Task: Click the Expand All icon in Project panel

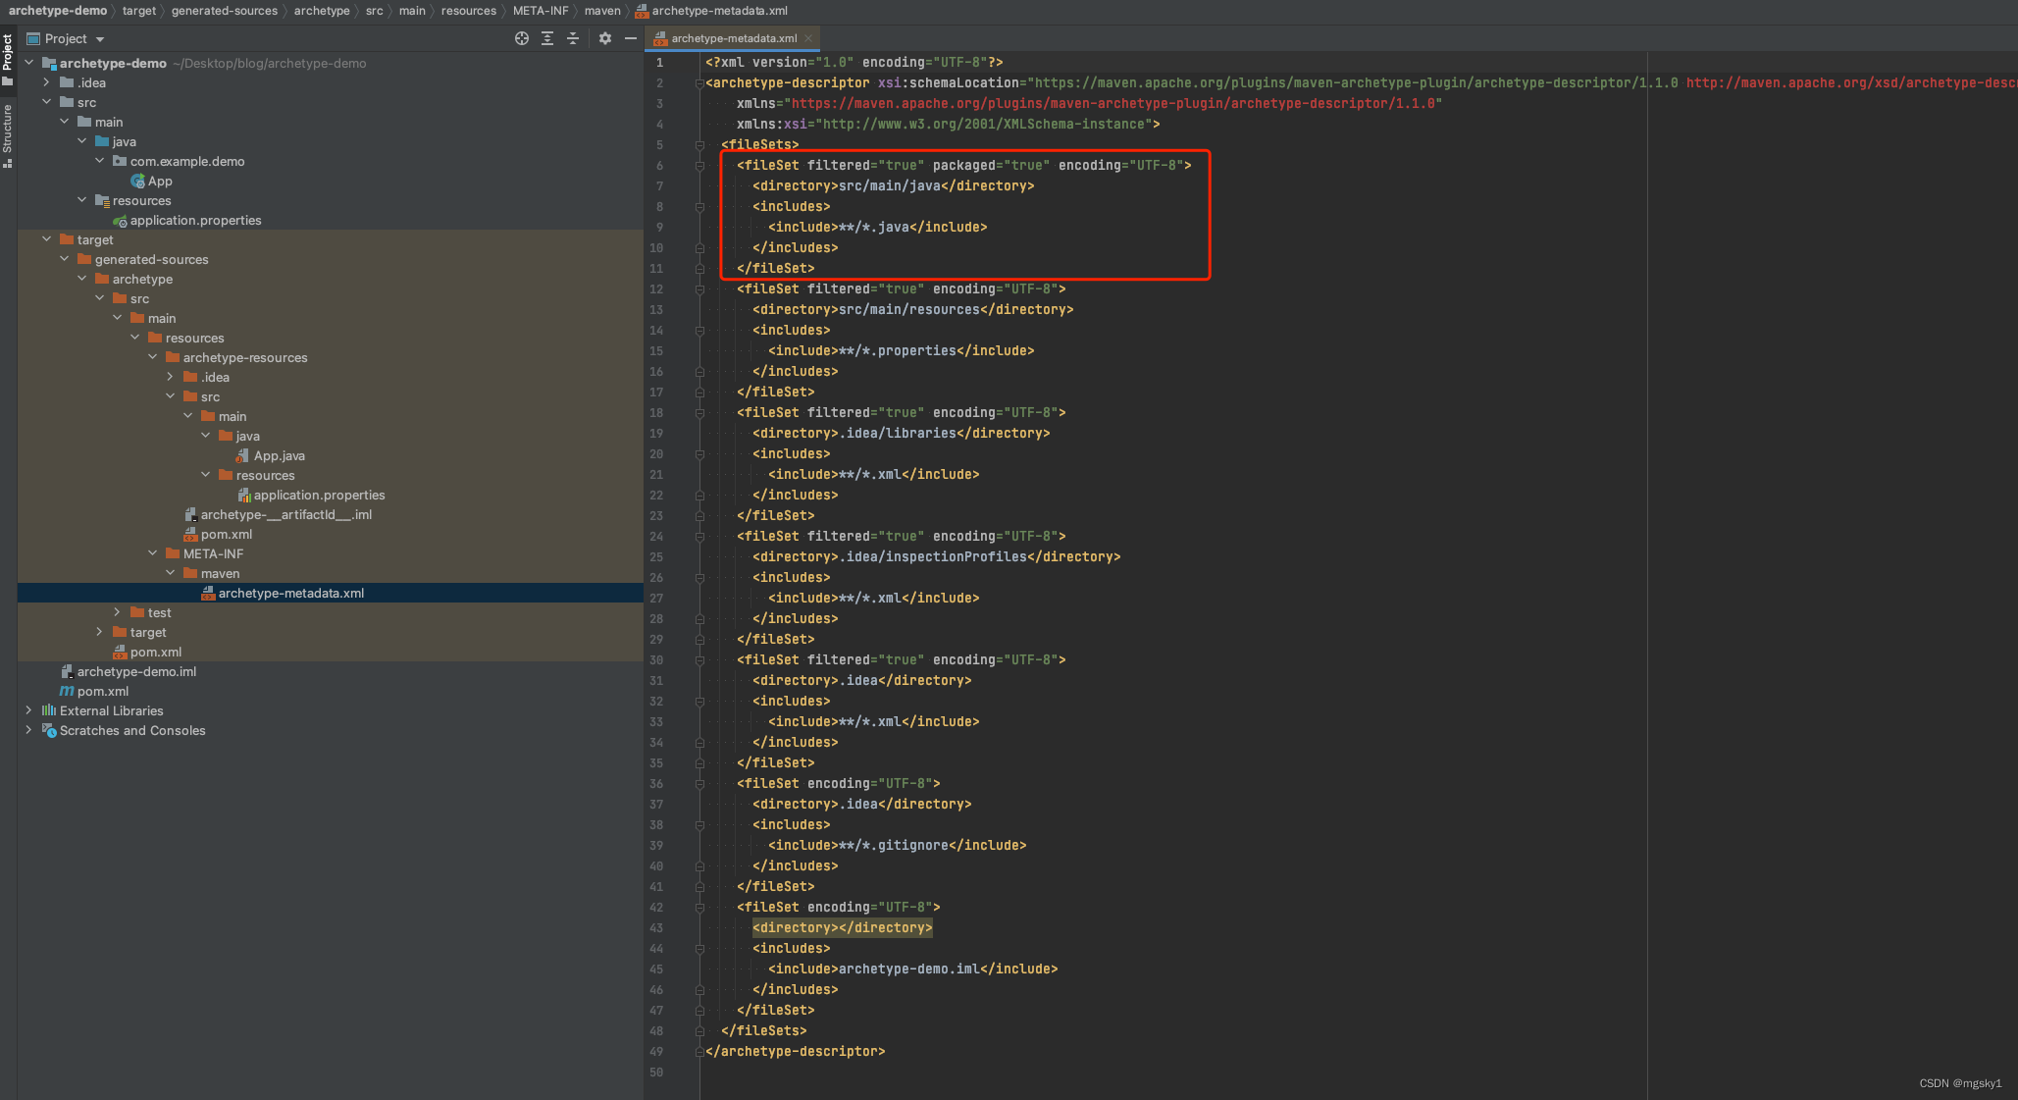Action: (547, 38)
